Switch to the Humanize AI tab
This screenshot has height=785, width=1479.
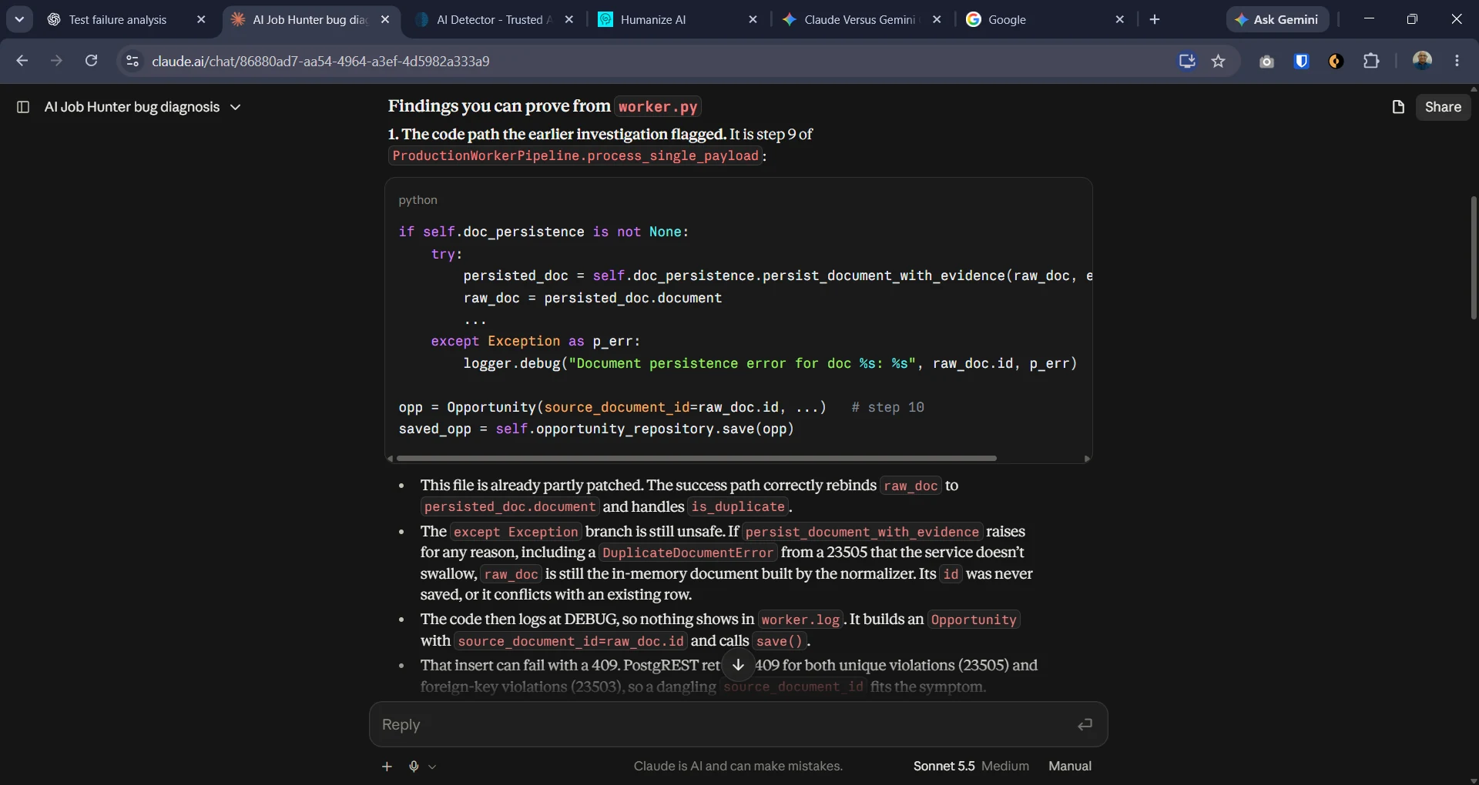pyautogui.click(x=679, y=19)
